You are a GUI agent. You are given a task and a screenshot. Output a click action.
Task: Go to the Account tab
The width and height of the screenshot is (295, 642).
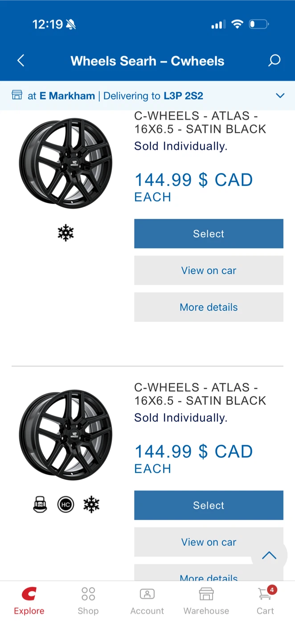(x=147, y=600)
